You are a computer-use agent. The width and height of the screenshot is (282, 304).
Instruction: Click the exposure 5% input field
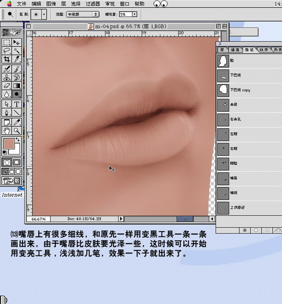[x=125, y=14]
